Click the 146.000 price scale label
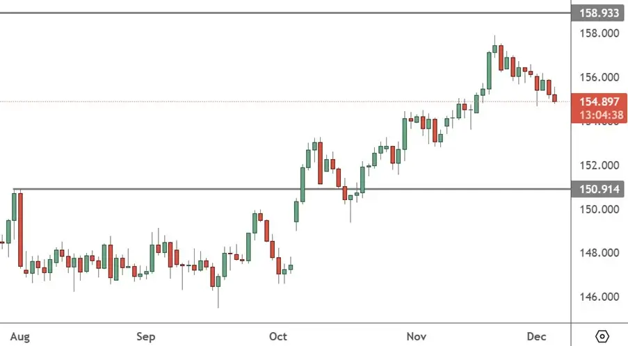The height and width of the screenshot is (346, 628). click(x=598, y=297)
